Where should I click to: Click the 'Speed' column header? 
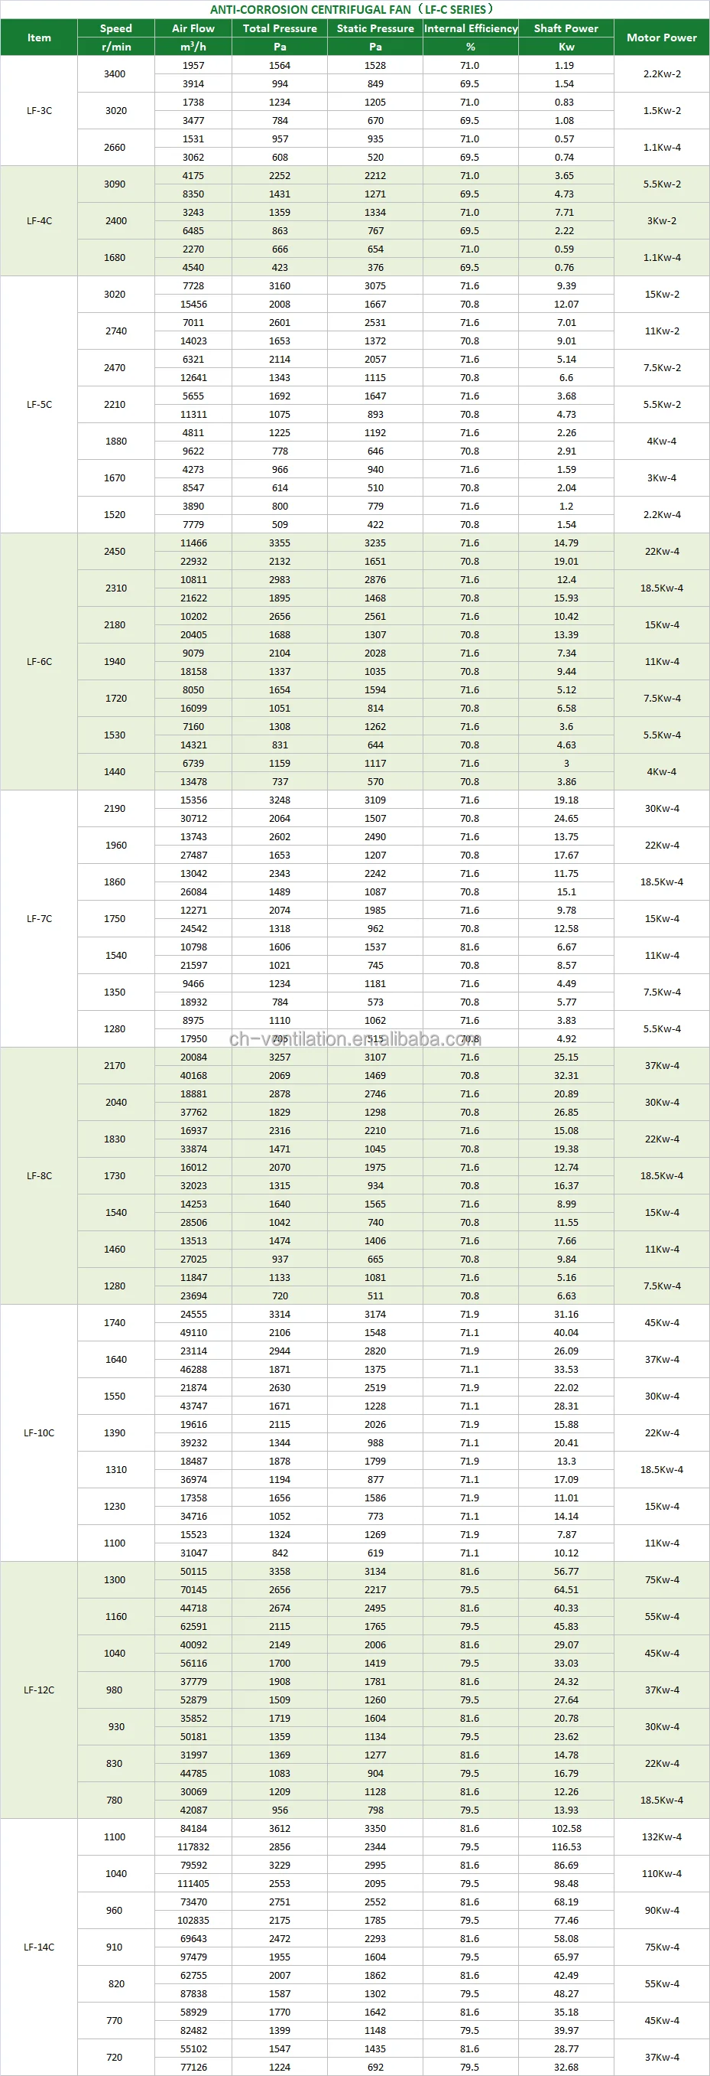coord(116,28)
